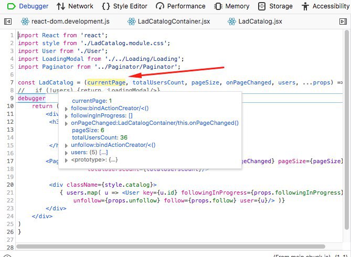351x257 pixels.
Task: Expand the follow:bindActionCreator entry
Action: click(66, 109)
